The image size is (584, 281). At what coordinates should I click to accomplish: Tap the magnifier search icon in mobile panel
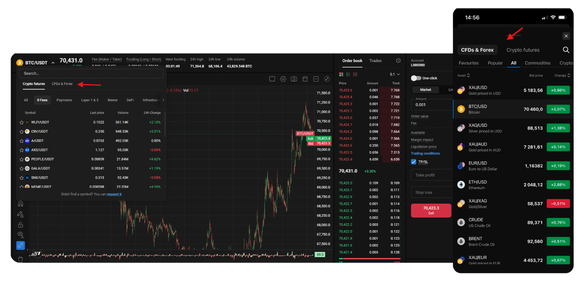point(566,50)
